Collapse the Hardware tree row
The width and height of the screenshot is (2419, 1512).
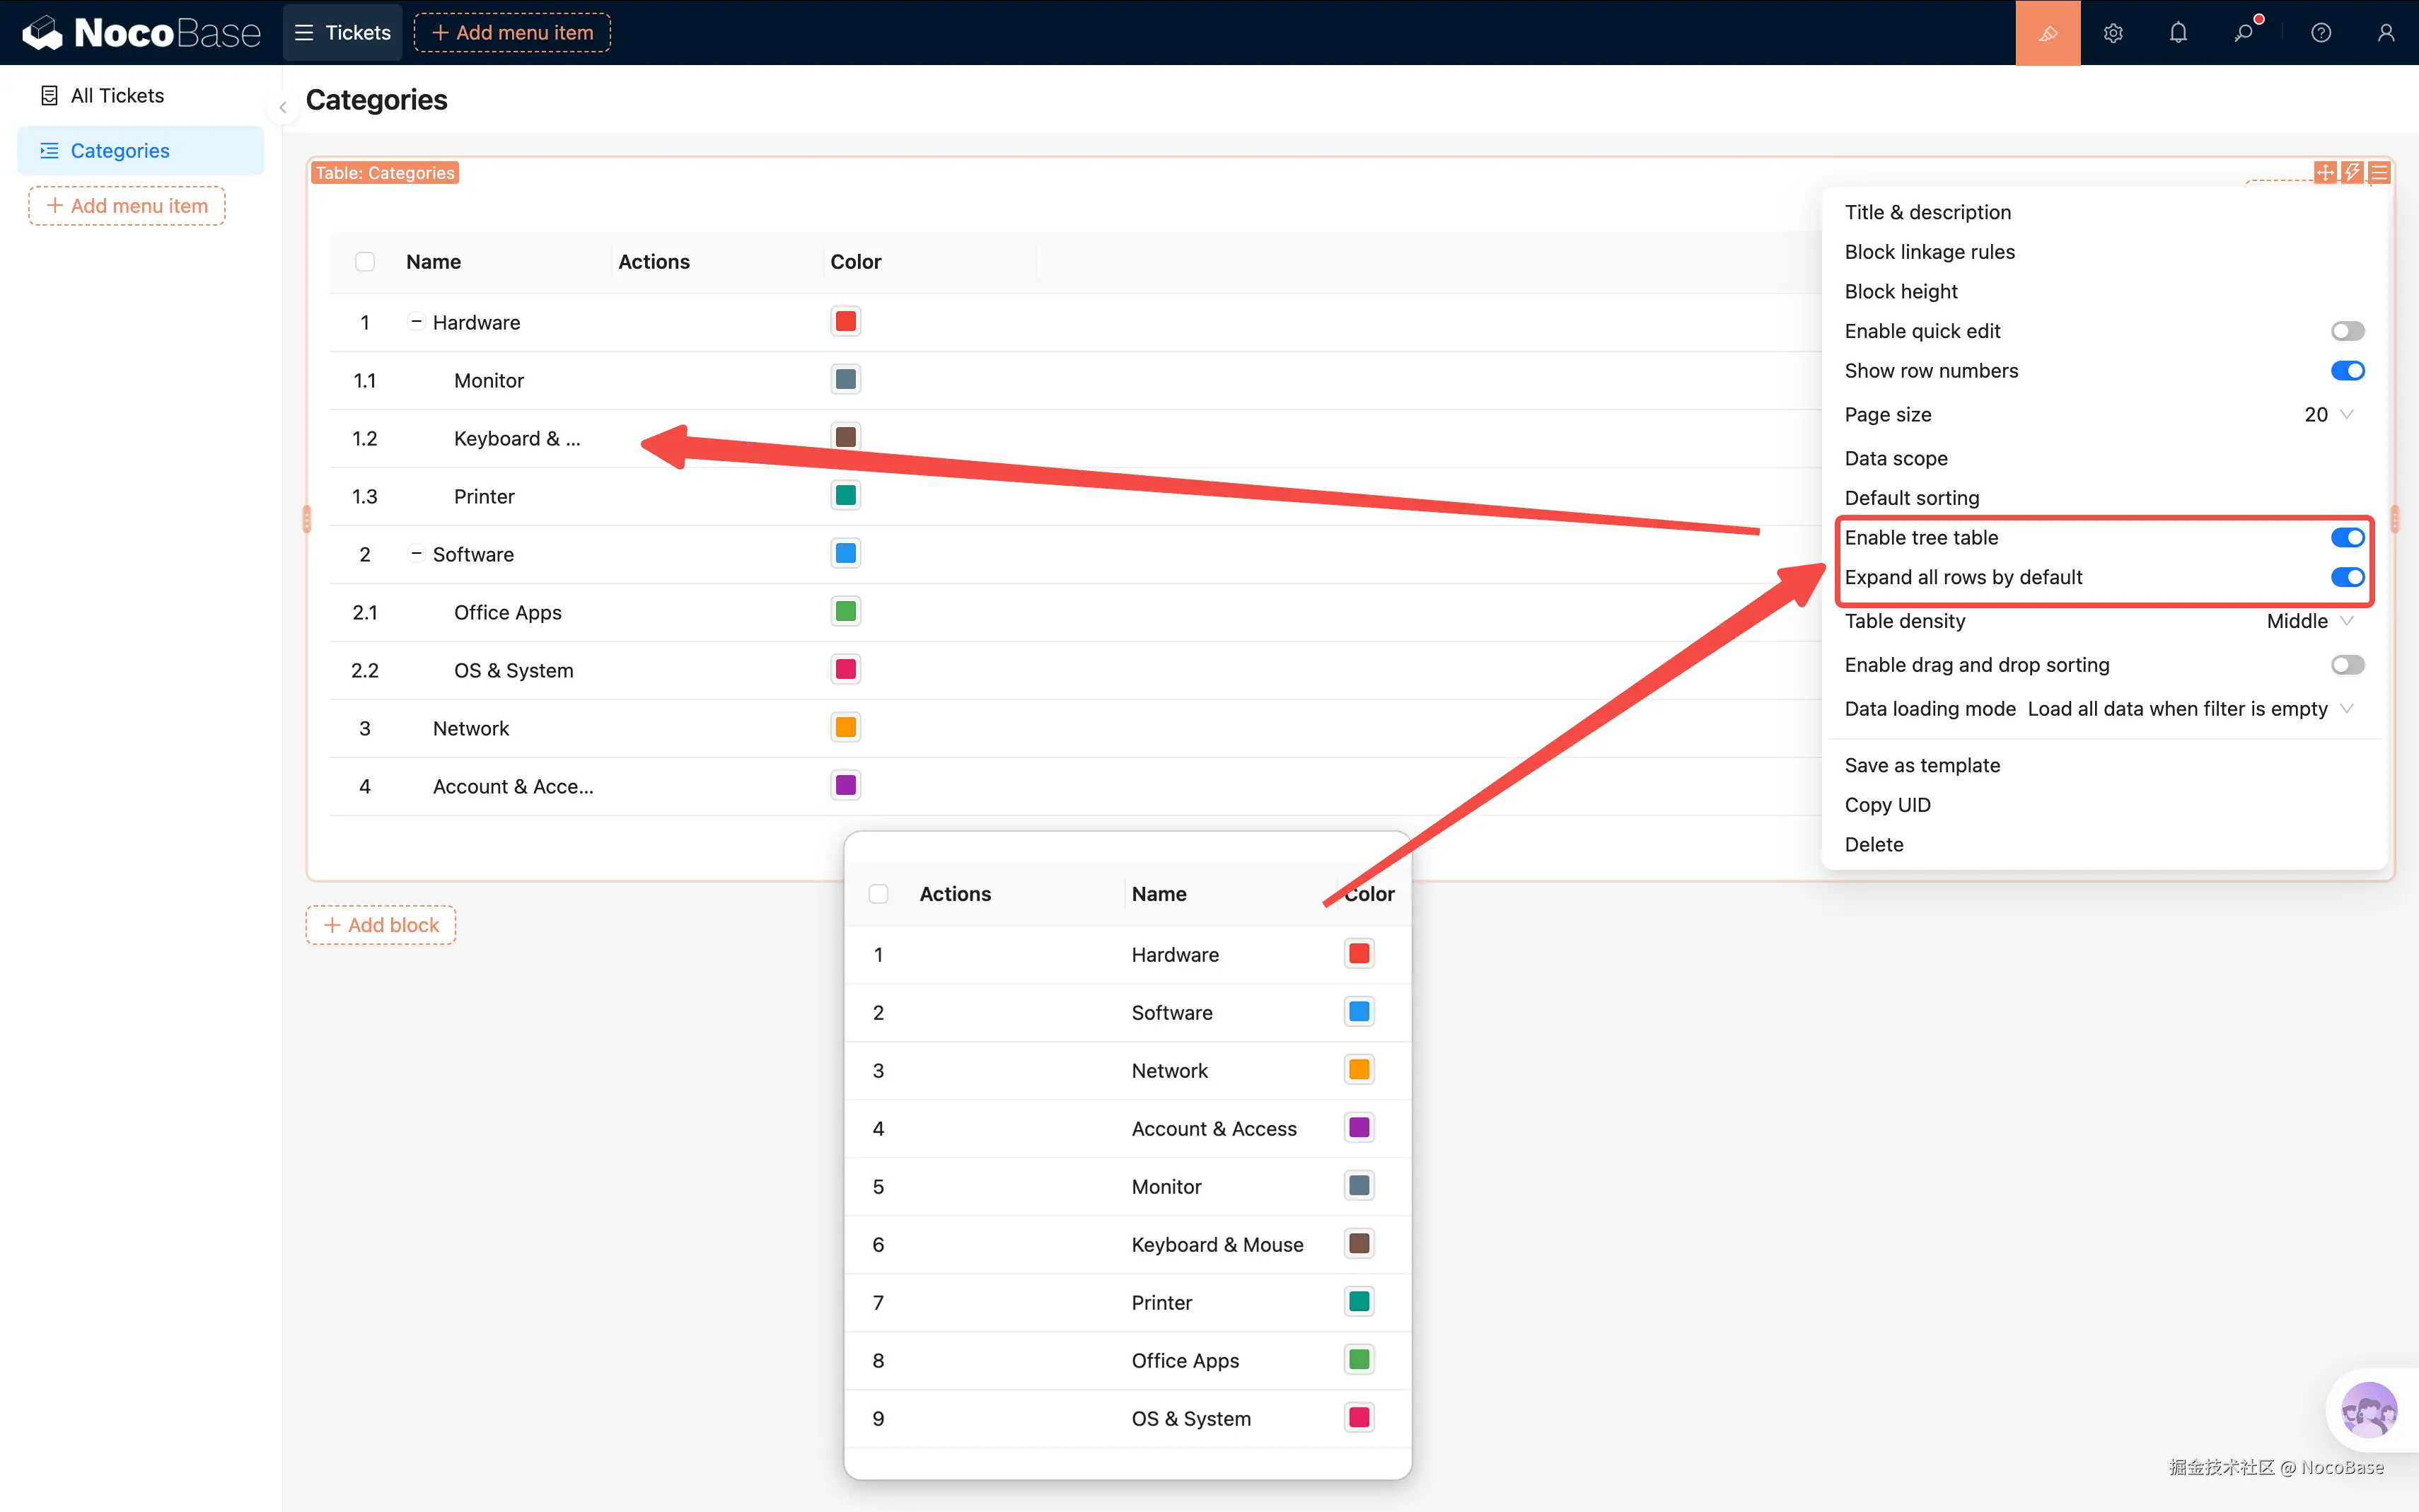click(416, 322)
